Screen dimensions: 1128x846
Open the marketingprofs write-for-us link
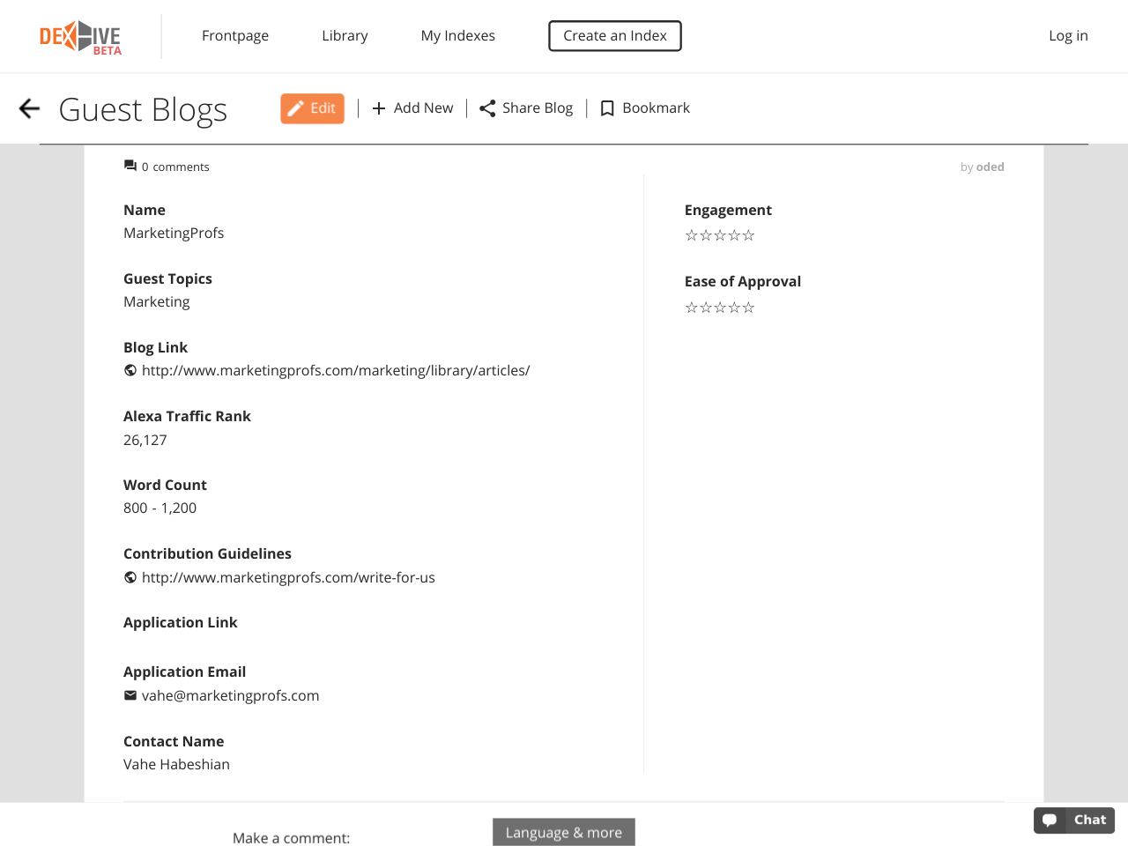[x=288, y=577]
